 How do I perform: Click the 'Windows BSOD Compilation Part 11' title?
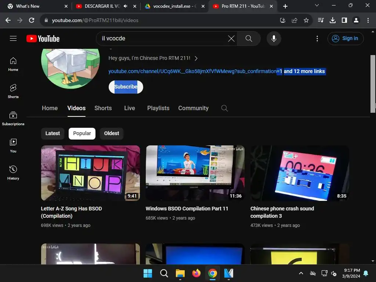point(187,209)
